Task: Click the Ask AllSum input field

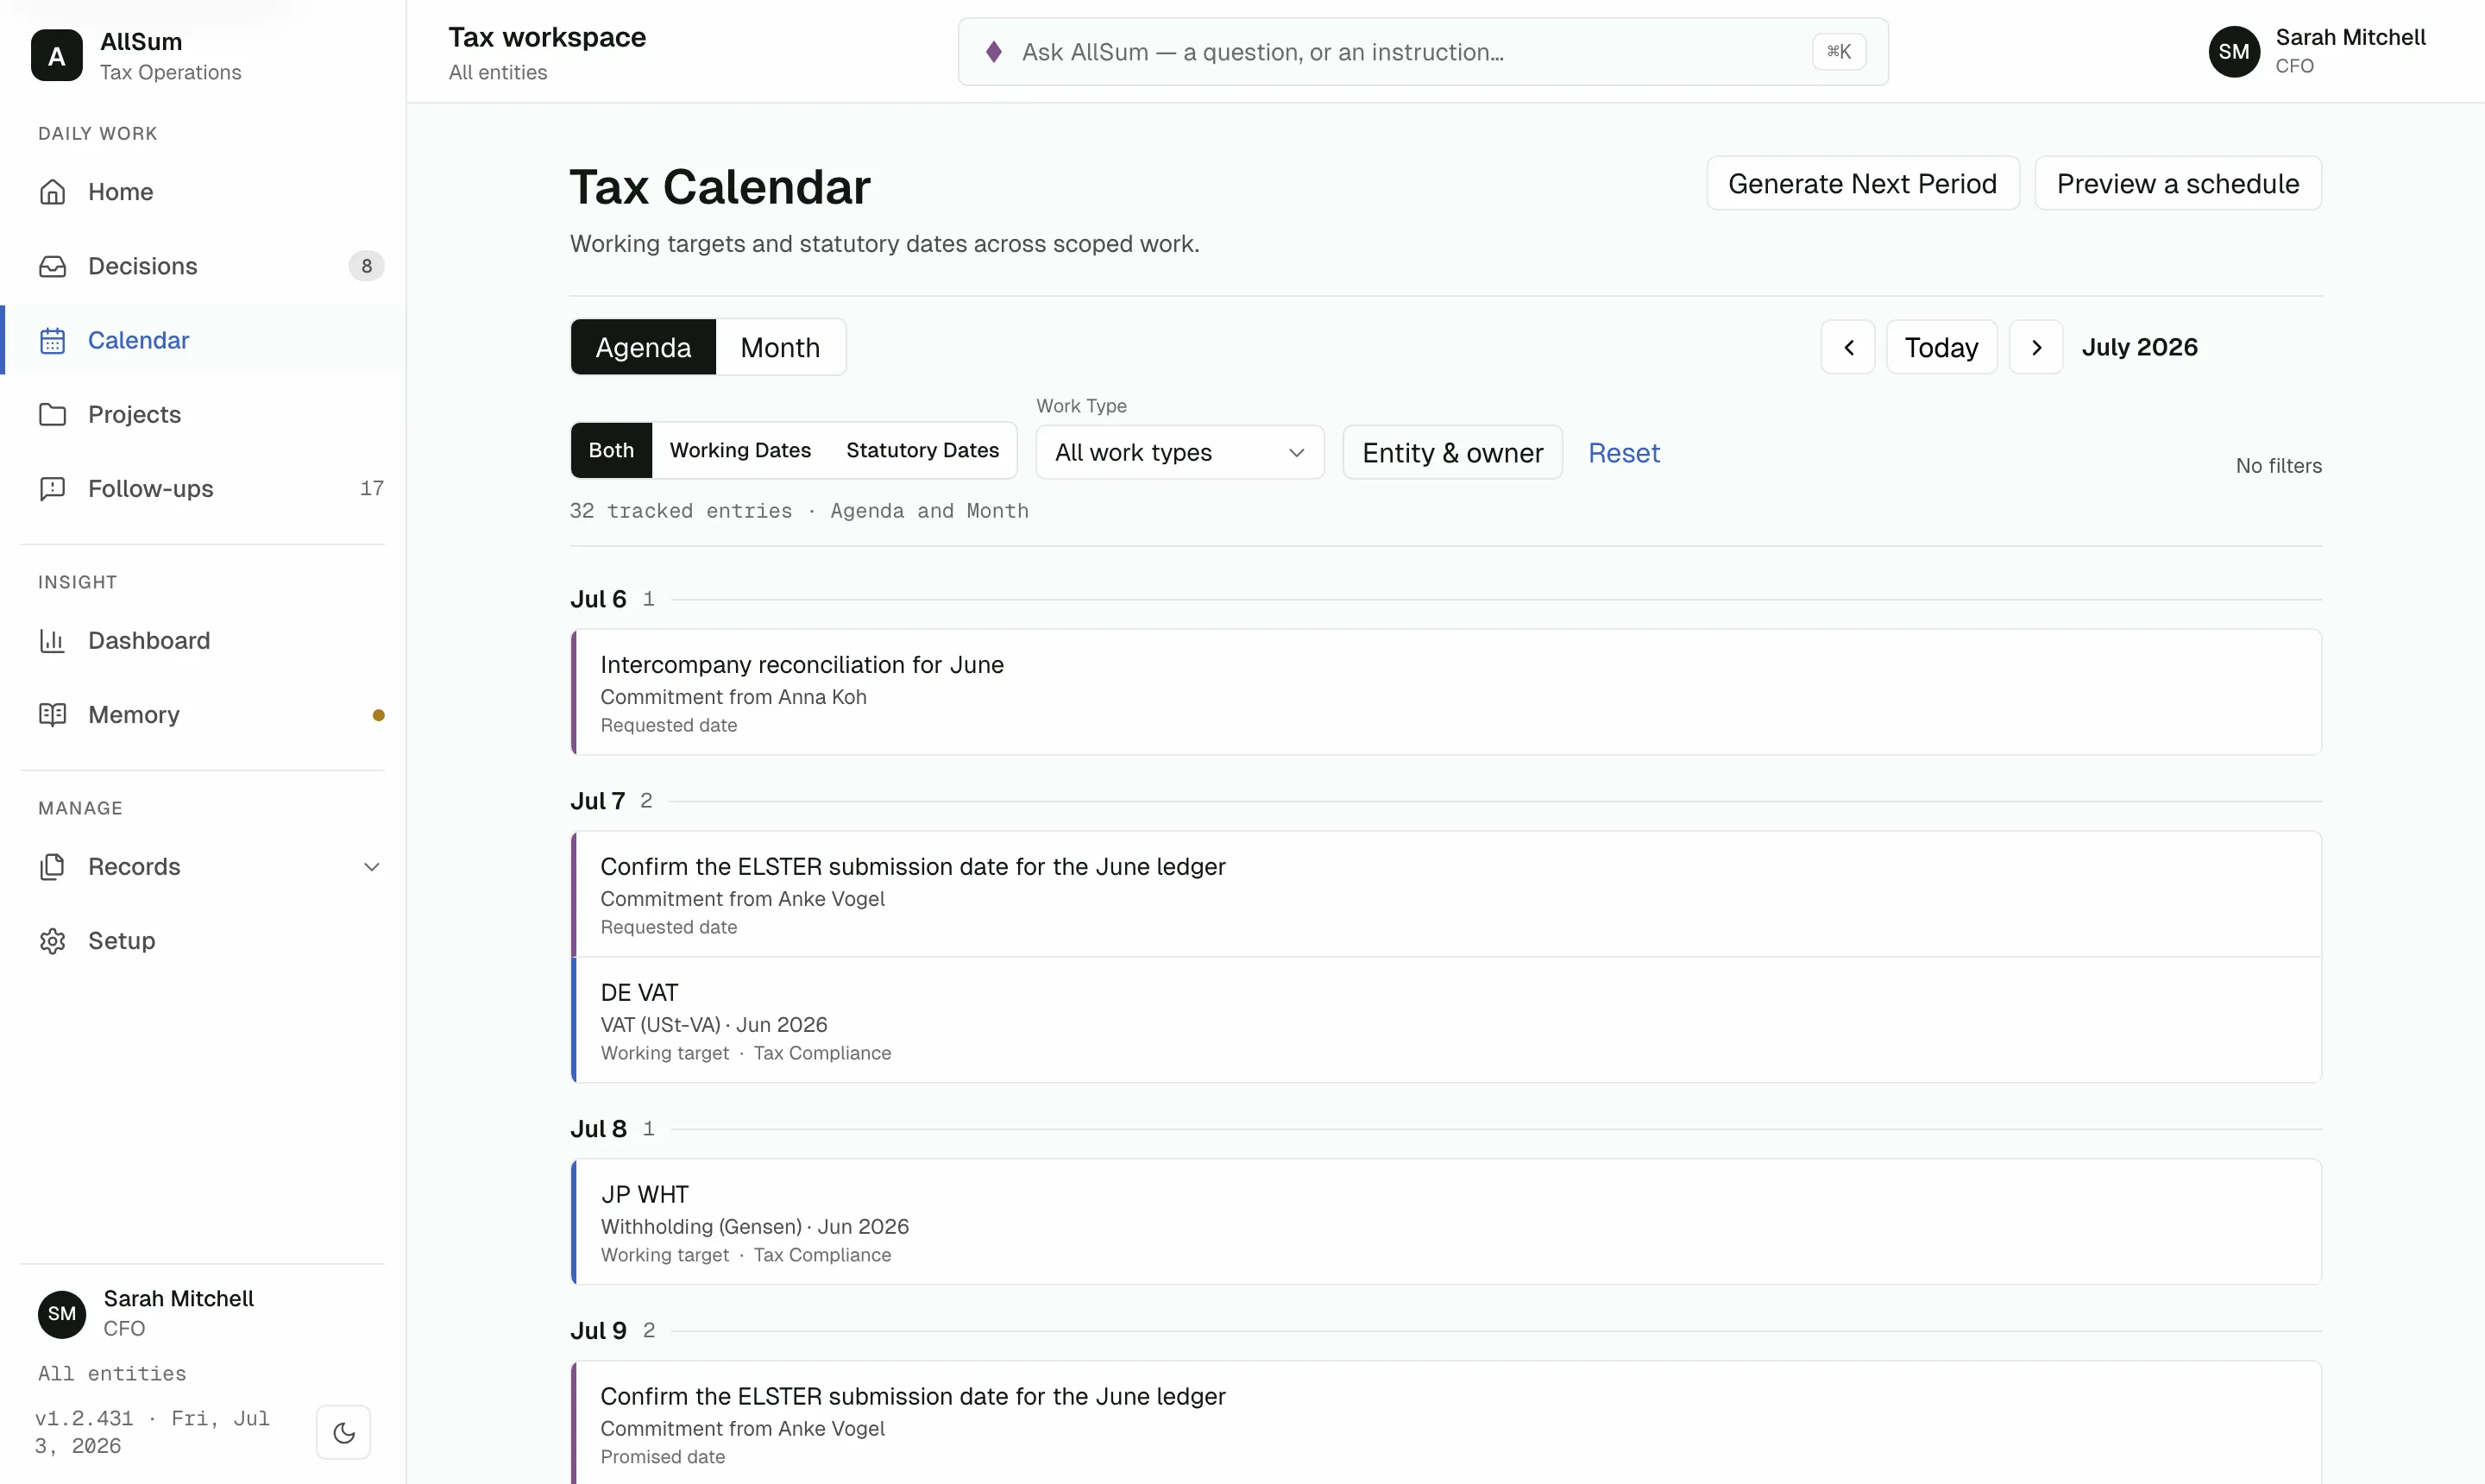Action: (x=1422, y=52)
